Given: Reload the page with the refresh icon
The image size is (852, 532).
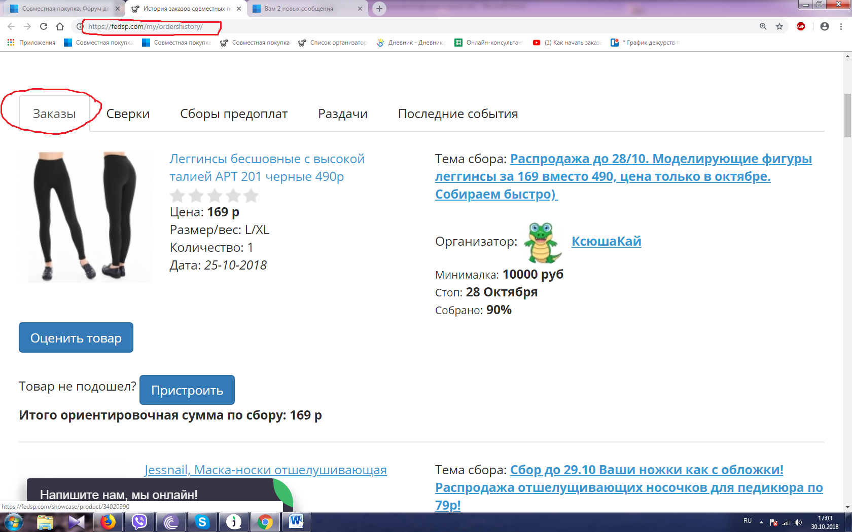Looking at the screenshot, I should (x=44, y=26).
